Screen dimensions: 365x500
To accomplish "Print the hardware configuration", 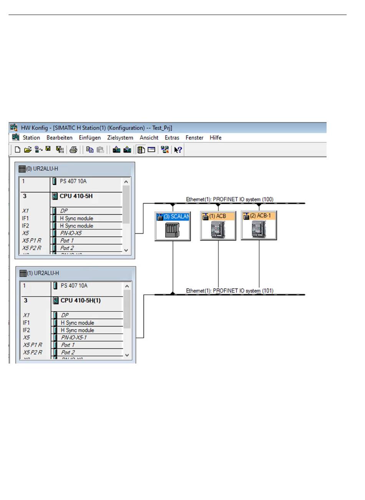I will point(73,150).
